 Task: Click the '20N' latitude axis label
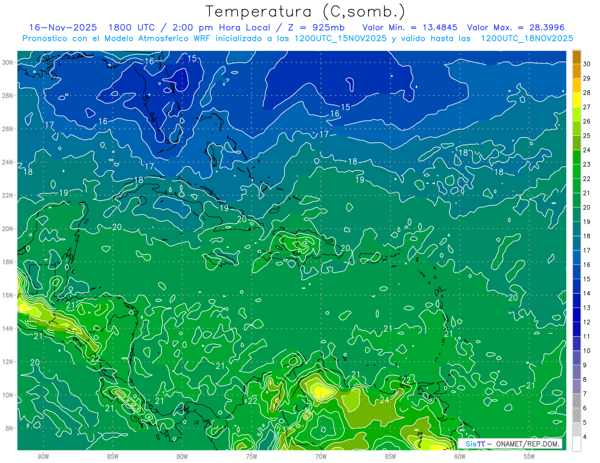pos(8,229)
